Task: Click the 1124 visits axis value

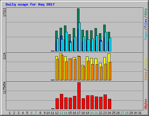Action: tap(4, 56)
